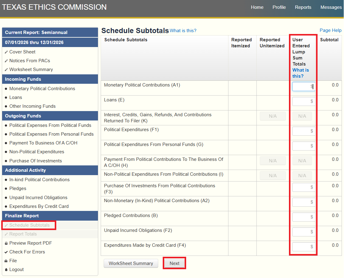Click the lump sum field for Credit Card Expenditures (F4)
Image resolution: width=344 pixels, height=278 pixels.
tap(304, 247)
